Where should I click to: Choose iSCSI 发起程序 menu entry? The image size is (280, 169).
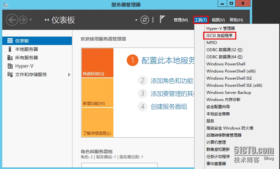[219, 36]
